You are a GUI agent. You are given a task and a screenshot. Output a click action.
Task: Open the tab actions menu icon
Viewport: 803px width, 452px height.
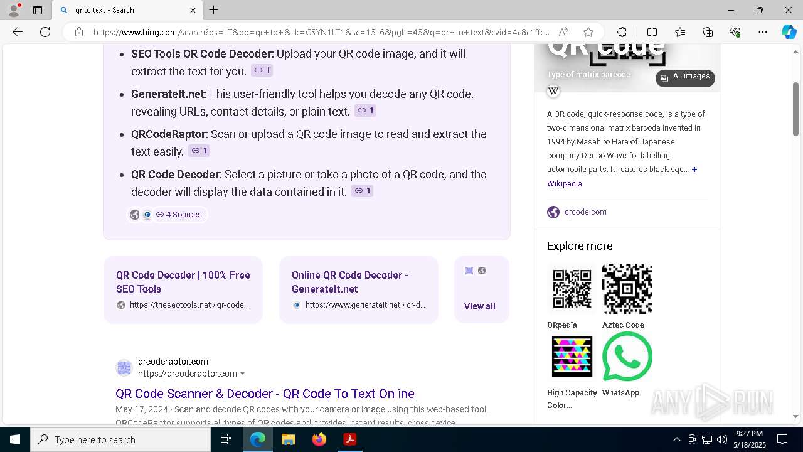[x=38, y=10]
